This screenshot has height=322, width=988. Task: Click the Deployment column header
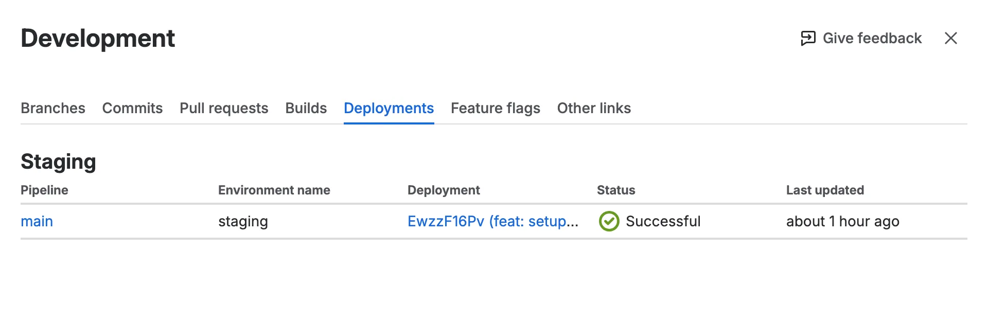(x=444, y=190)
